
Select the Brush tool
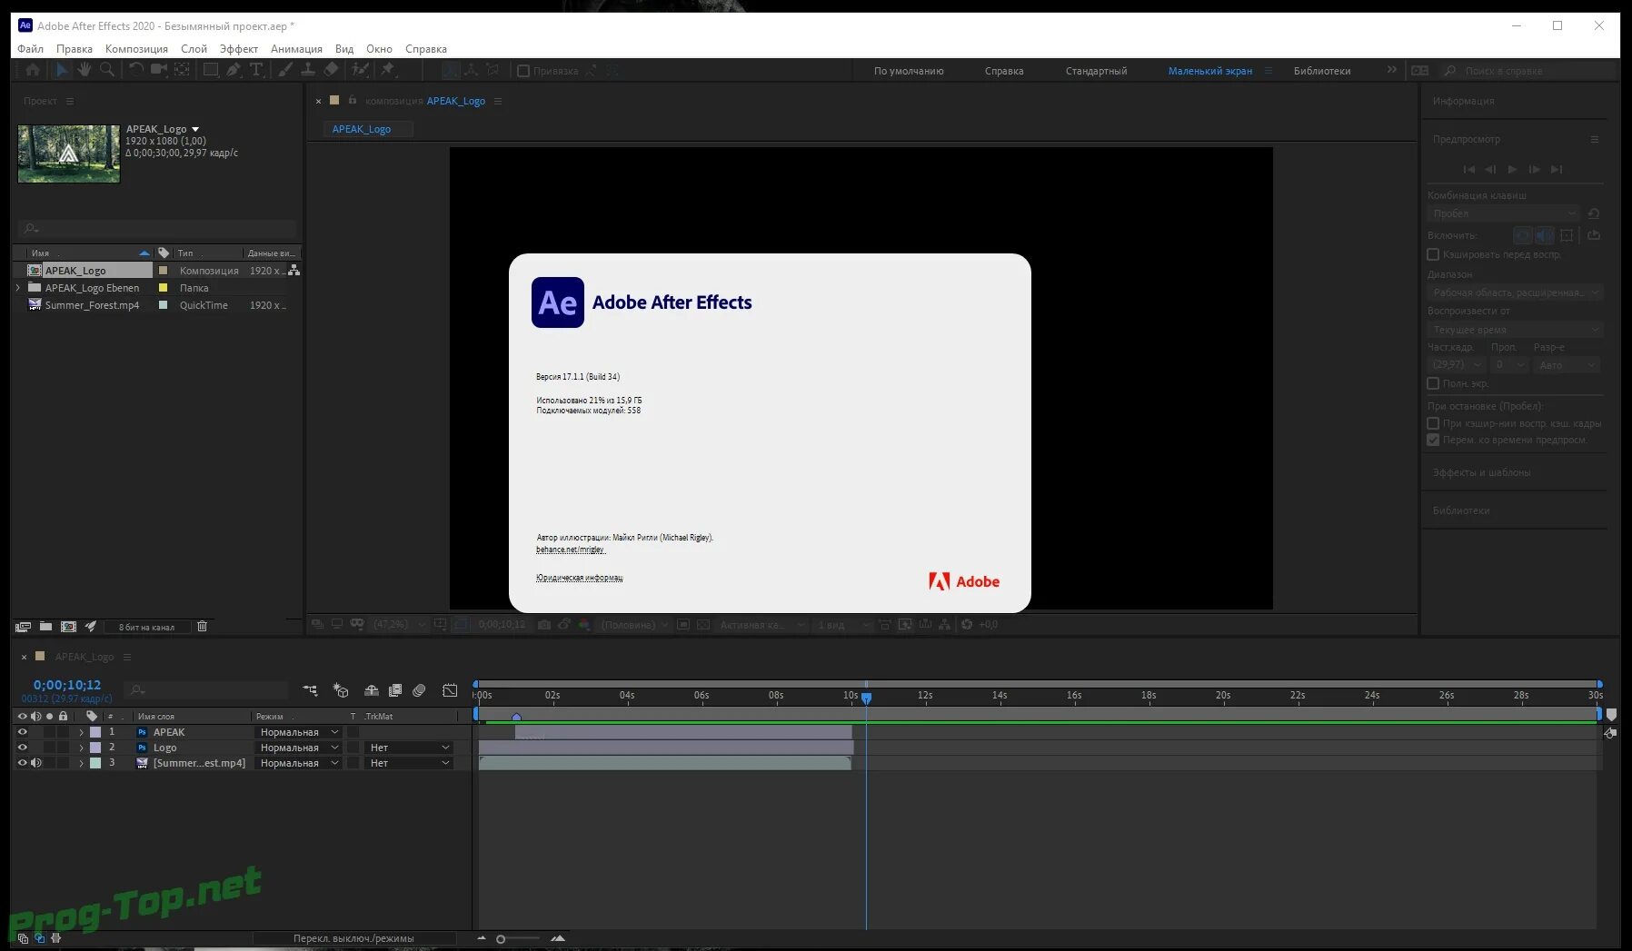click(x=285, y=70)
